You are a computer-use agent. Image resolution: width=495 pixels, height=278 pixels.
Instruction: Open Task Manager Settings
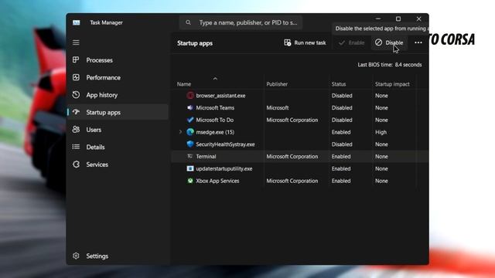tap(118, 256)
